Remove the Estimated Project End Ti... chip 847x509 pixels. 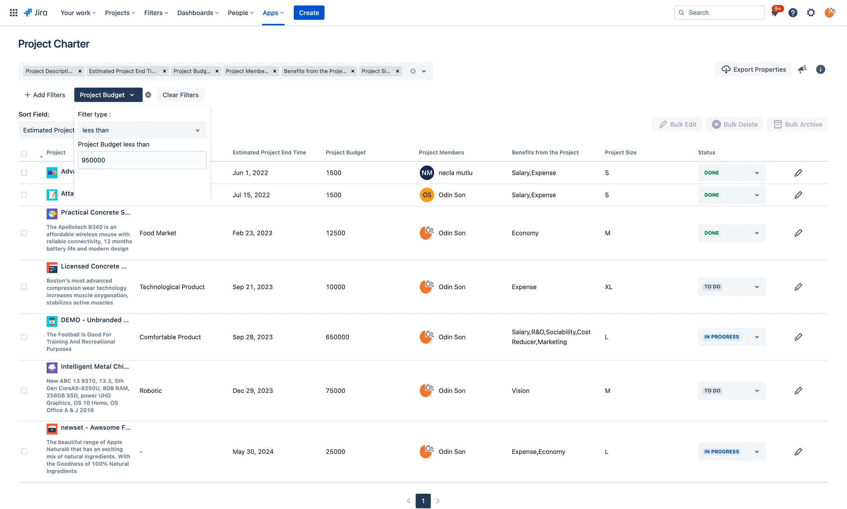click(164, 71)
